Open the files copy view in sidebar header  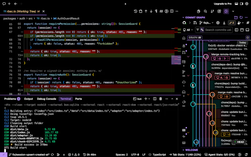(x=199, y=11)
